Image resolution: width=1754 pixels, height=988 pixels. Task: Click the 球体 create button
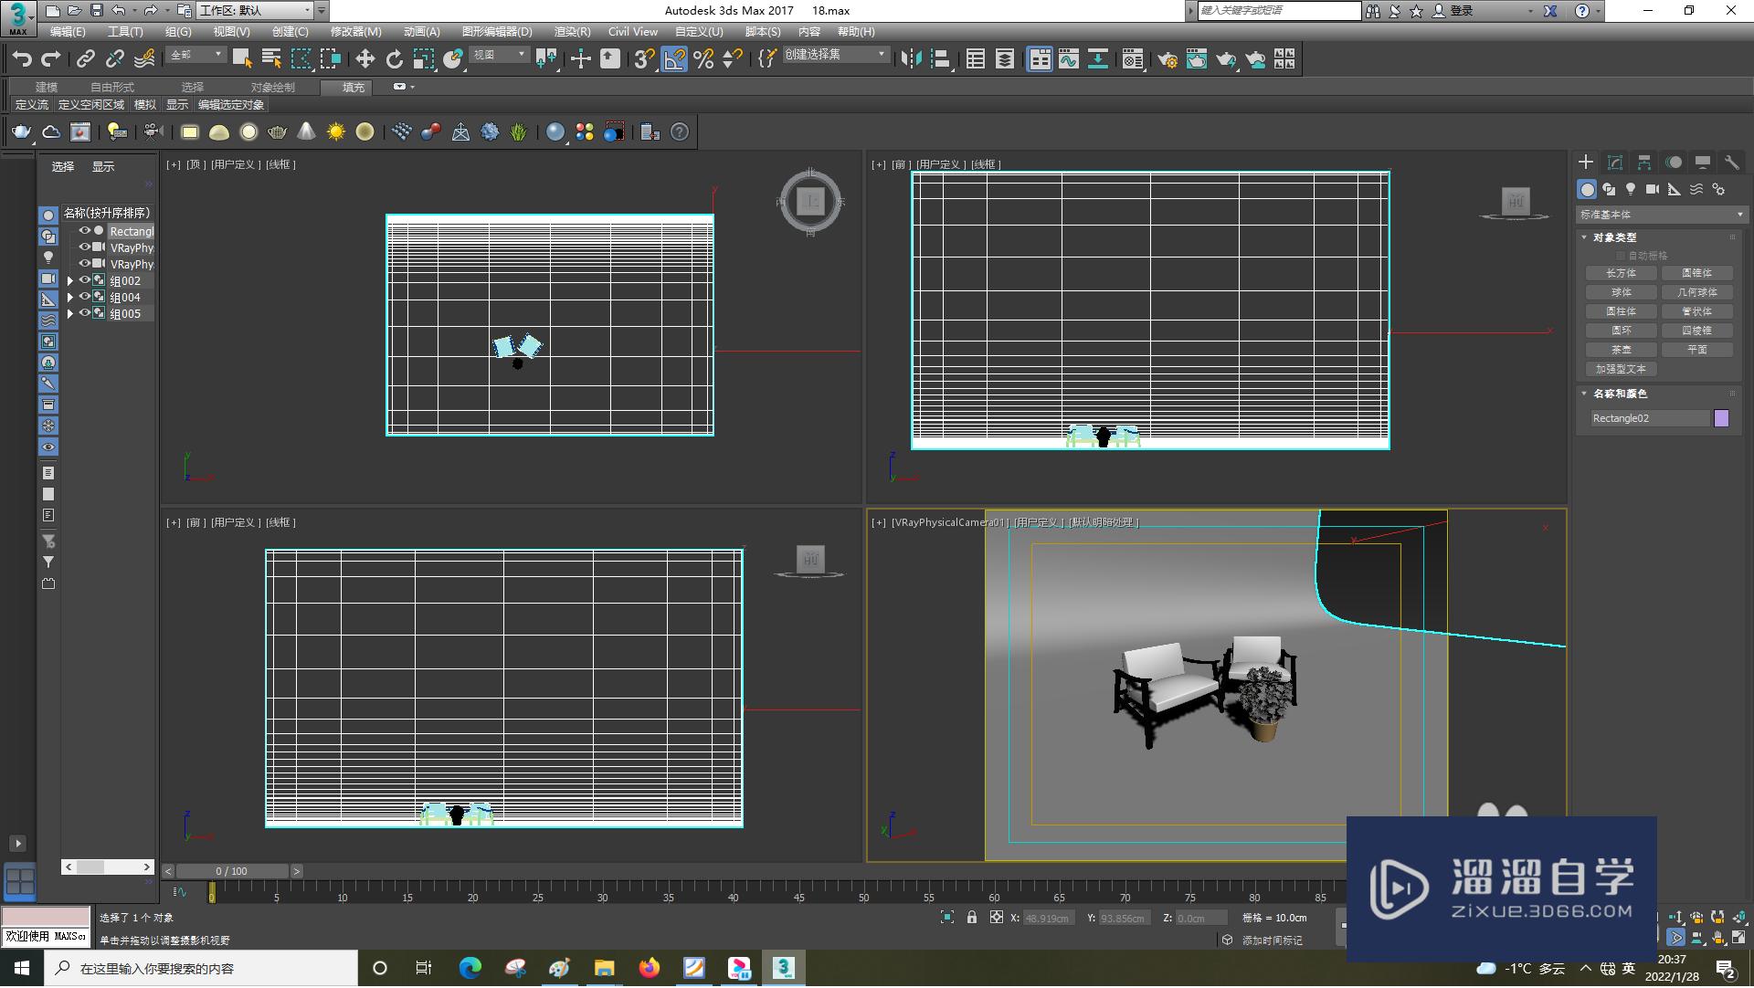pos(1621,292)
